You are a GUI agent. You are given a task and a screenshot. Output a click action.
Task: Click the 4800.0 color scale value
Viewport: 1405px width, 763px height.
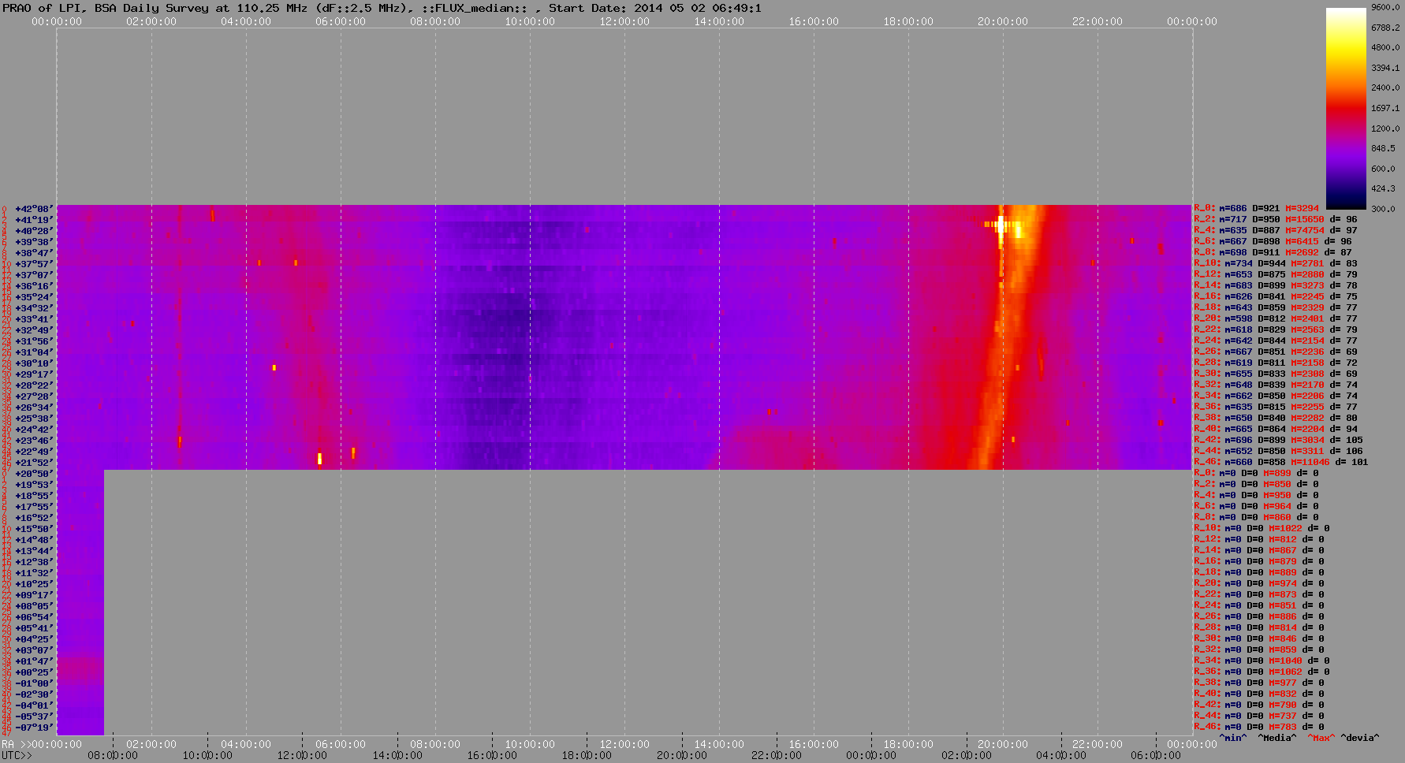pos(1385,47)
